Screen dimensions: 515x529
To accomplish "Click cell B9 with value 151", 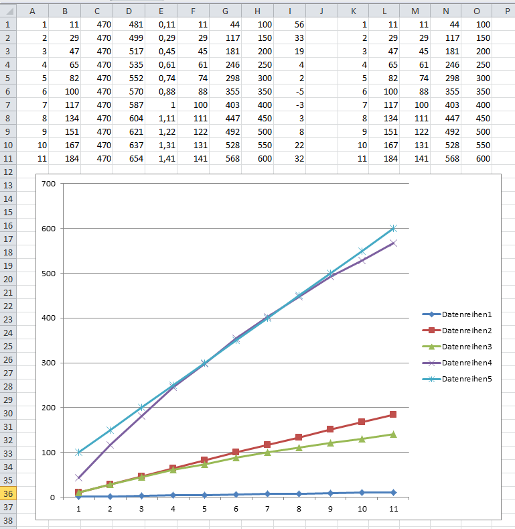I will 65,132.
